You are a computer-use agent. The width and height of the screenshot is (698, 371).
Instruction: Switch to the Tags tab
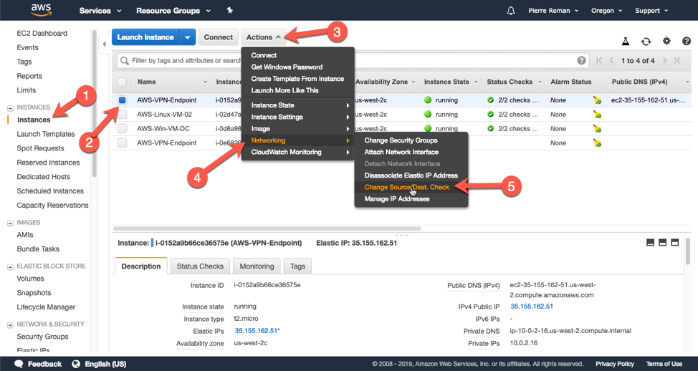pos(297,266)
